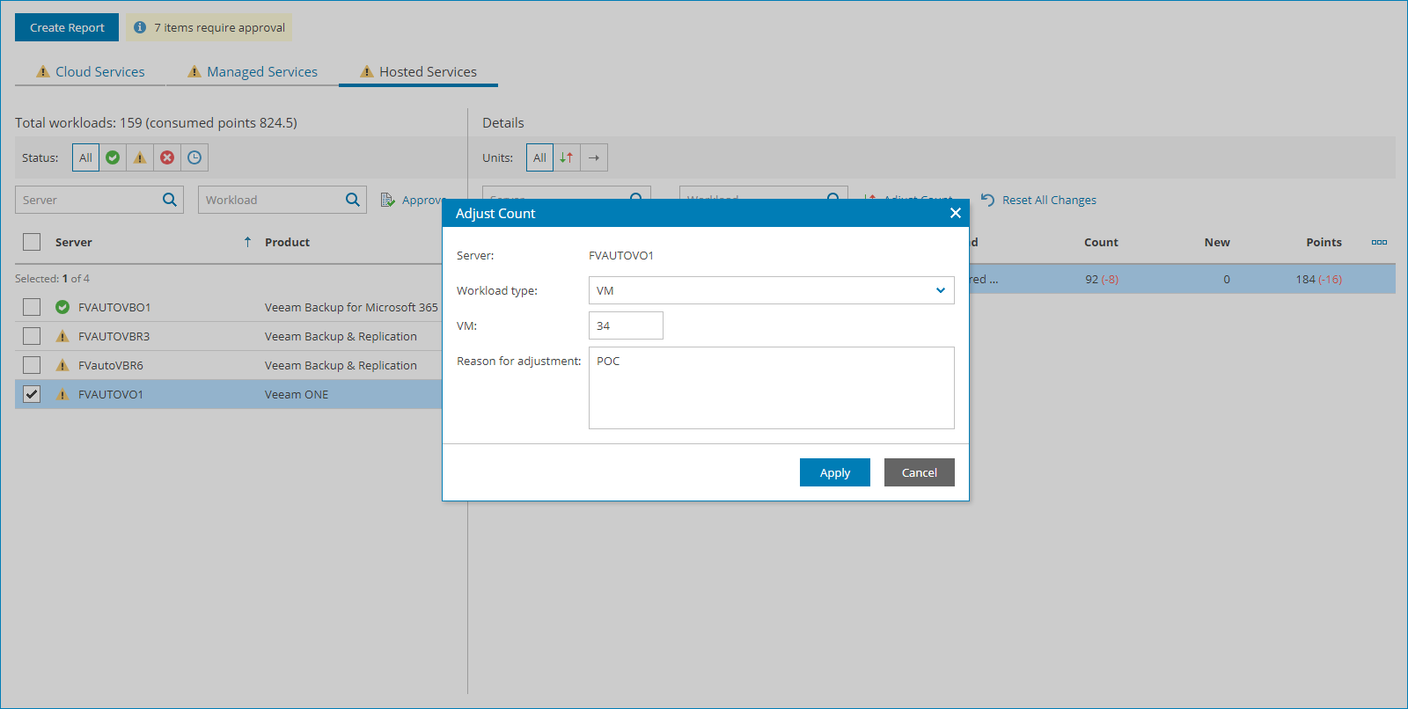1408x709 pixels.
Task: Click FVAUTOVBR3 warning status icon
Action: point(62,336)
